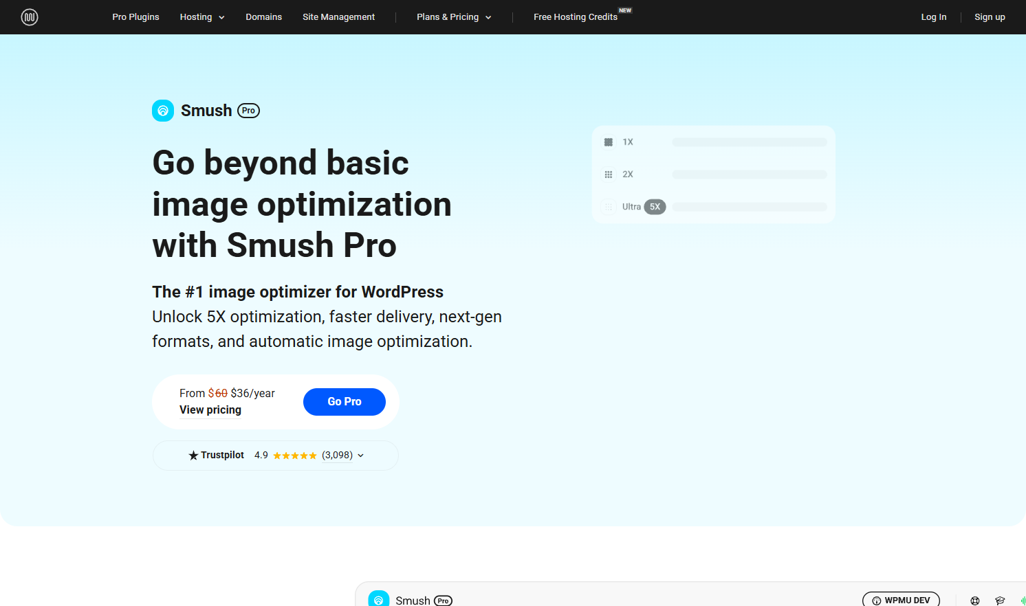Viewport: 1026px width, 606px height.
Task: Click the Log In link
Action: [x=934, y=17]
